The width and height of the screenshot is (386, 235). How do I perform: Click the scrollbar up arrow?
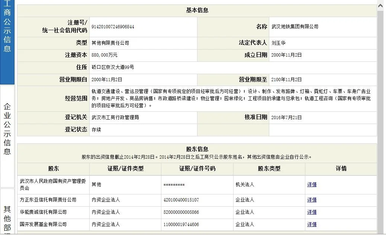pos(381,5)
